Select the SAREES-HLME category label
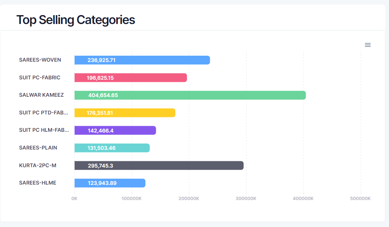This screenshot has width=389, height=227. [x=38, y=183]
